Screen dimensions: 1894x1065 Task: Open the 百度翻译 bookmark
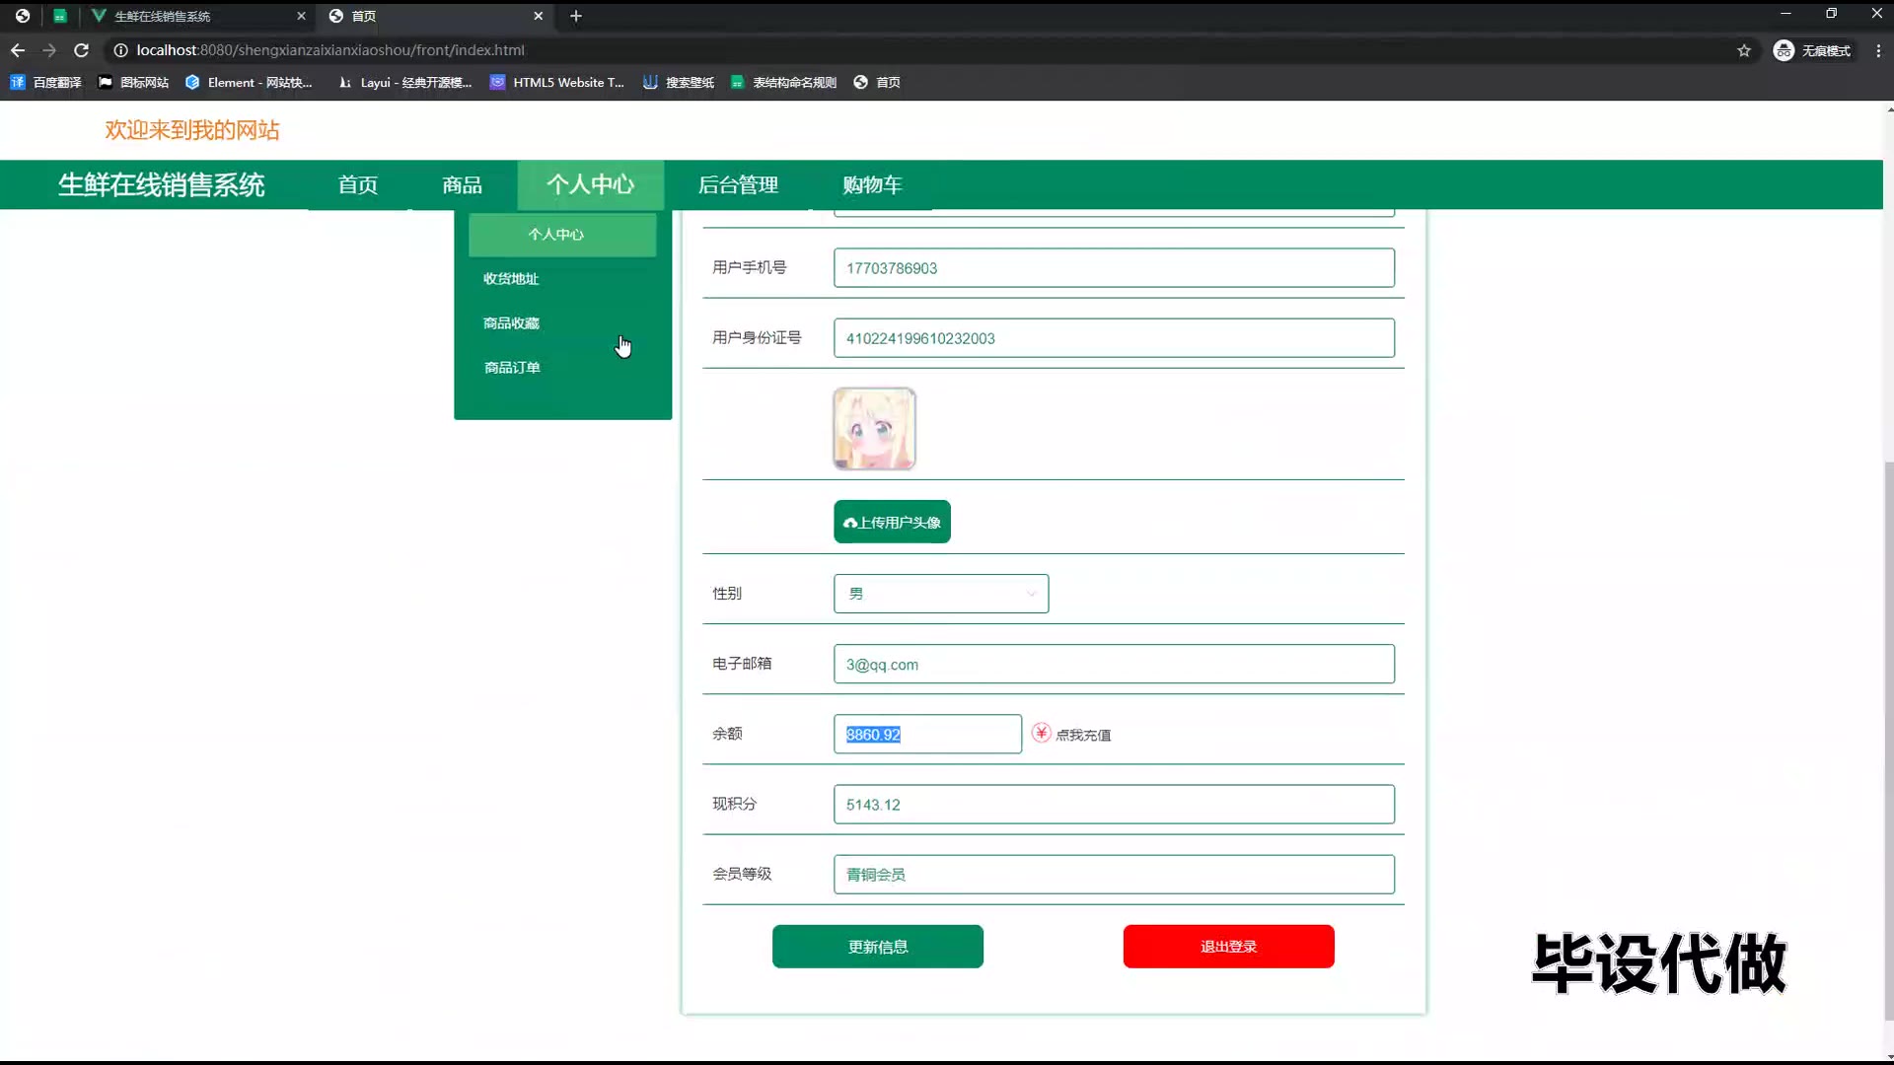(x=45, y=83)
